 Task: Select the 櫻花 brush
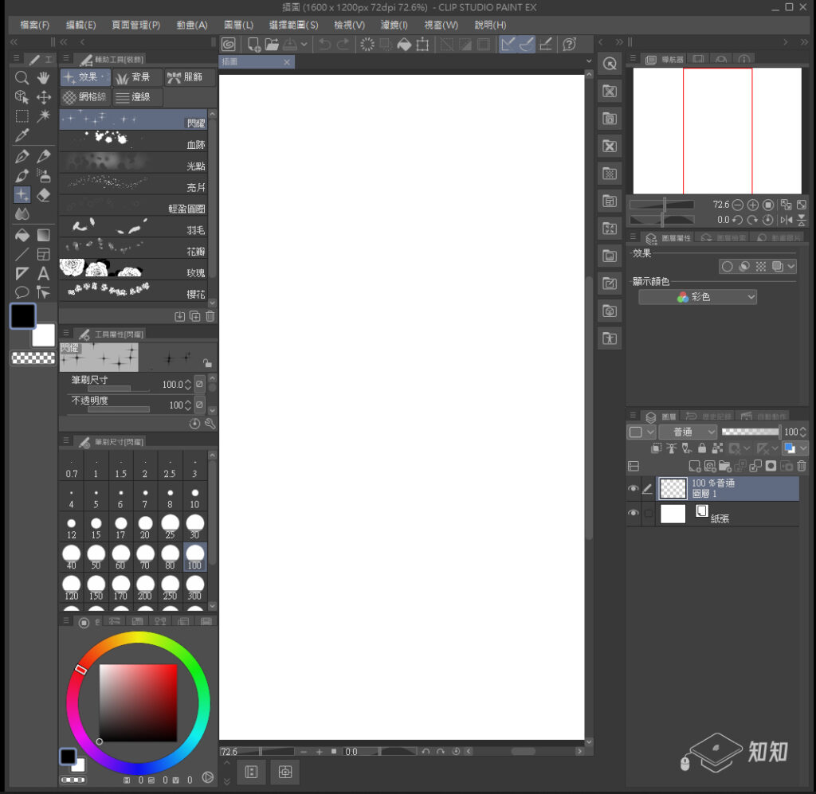click(x=133, y=291)
